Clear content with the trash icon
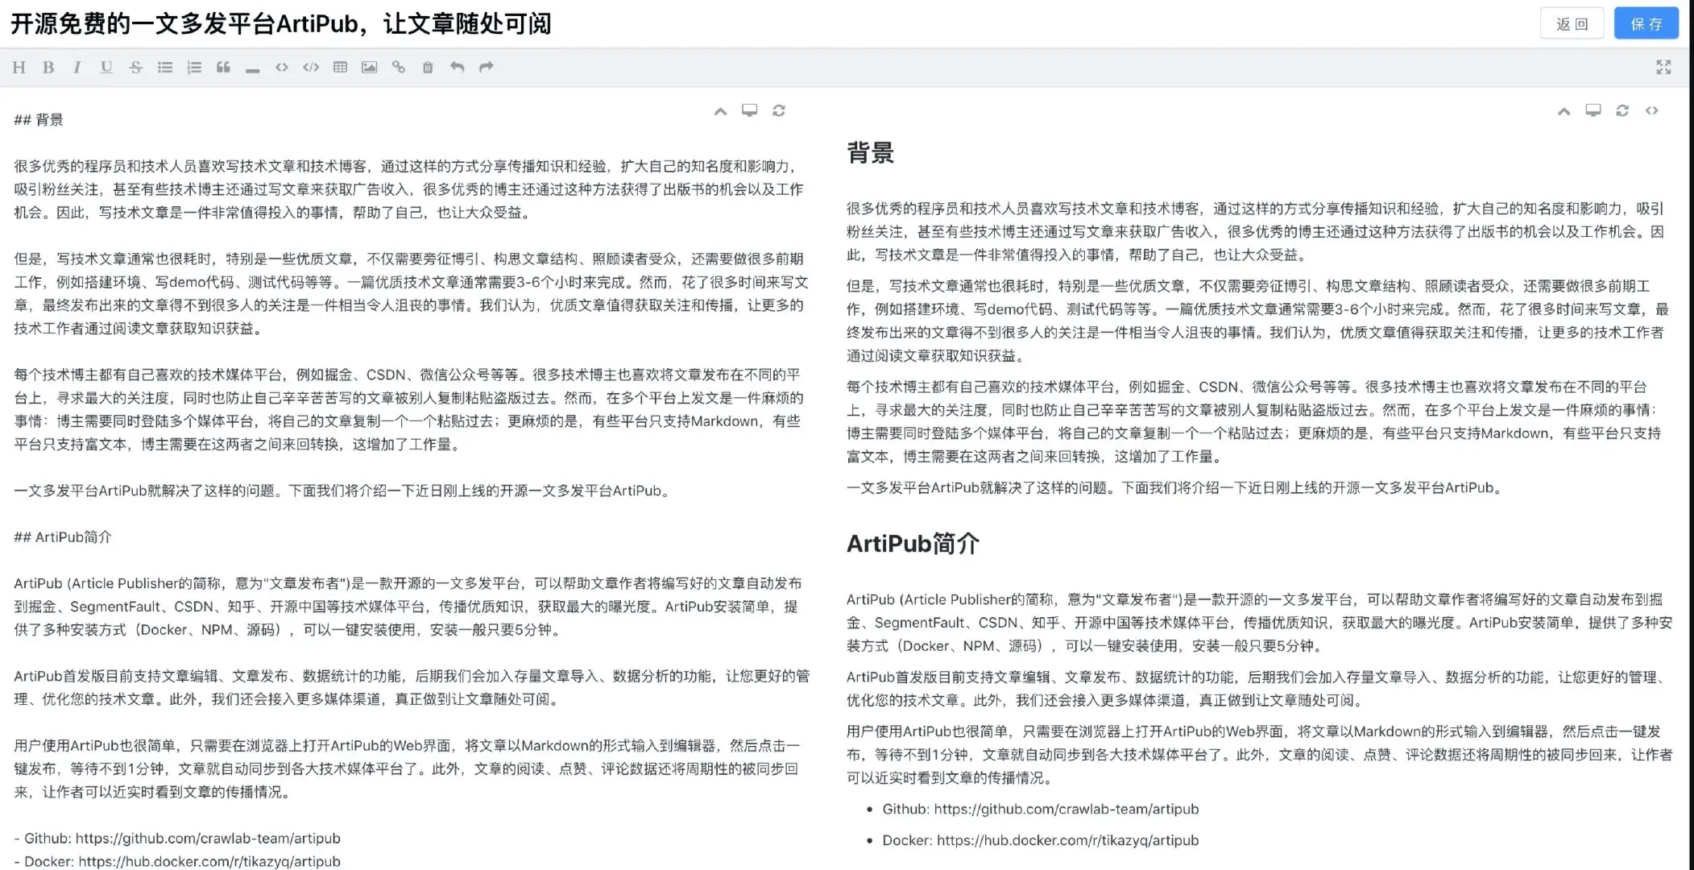1694x870 pixels. tap(428, 68)
